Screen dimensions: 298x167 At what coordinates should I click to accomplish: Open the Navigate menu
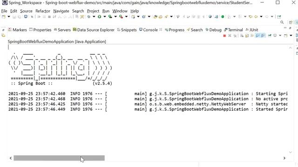coord(61,11)
